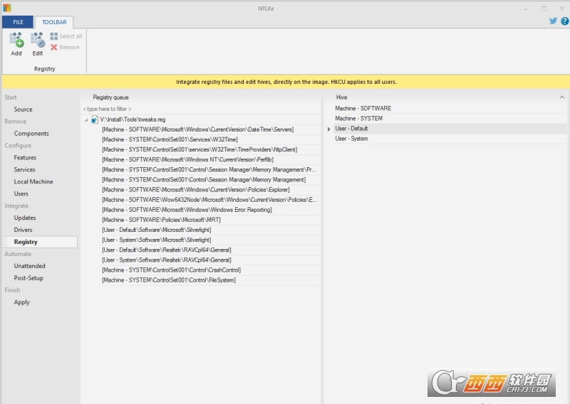
Task: Select the Machine - SOFTWARE hive
Action: pyautogui.click(x=450, y=108)
